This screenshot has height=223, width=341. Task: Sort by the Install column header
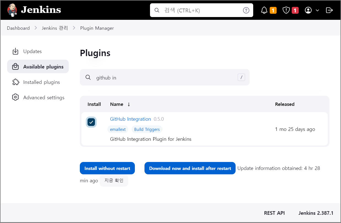[94, 104]
